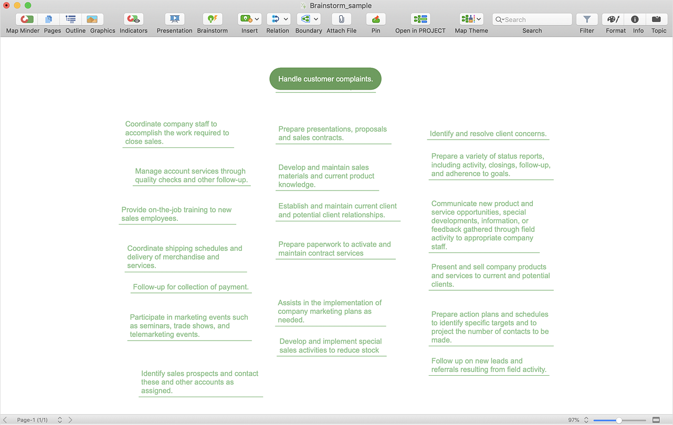Click the magnifier icon in the Search box
The height and width of the screenshot is (425, 673).
499,19
